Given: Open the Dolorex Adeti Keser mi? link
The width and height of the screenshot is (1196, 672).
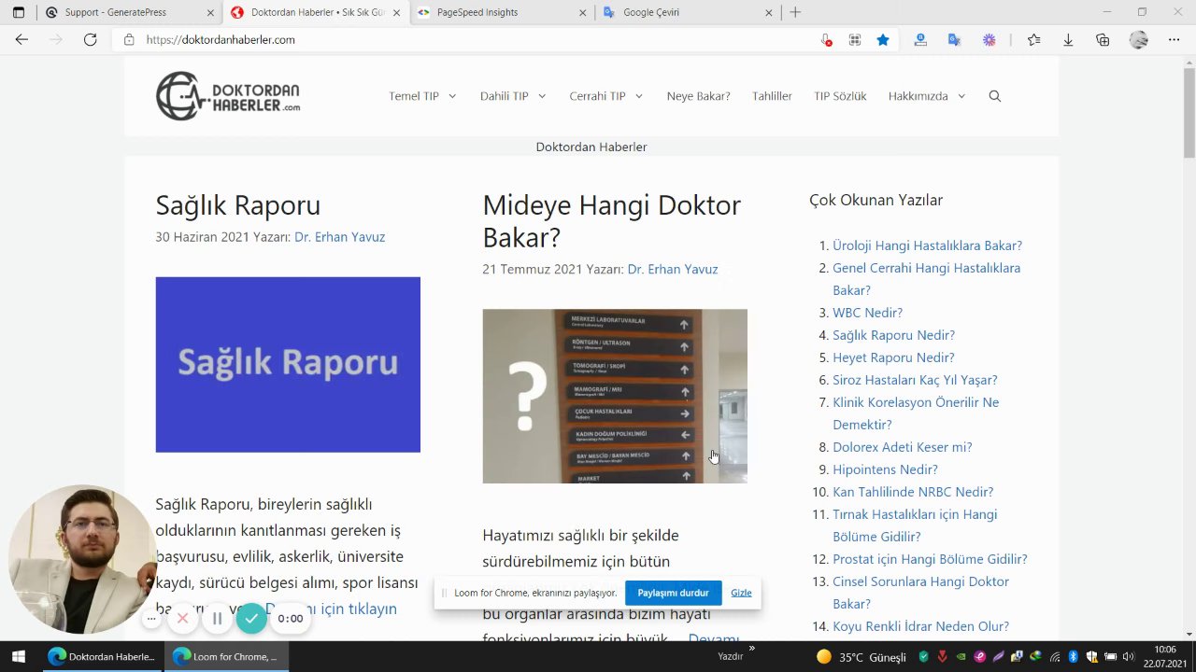Looking at the screenshot, I should click(x=902, y=447).
